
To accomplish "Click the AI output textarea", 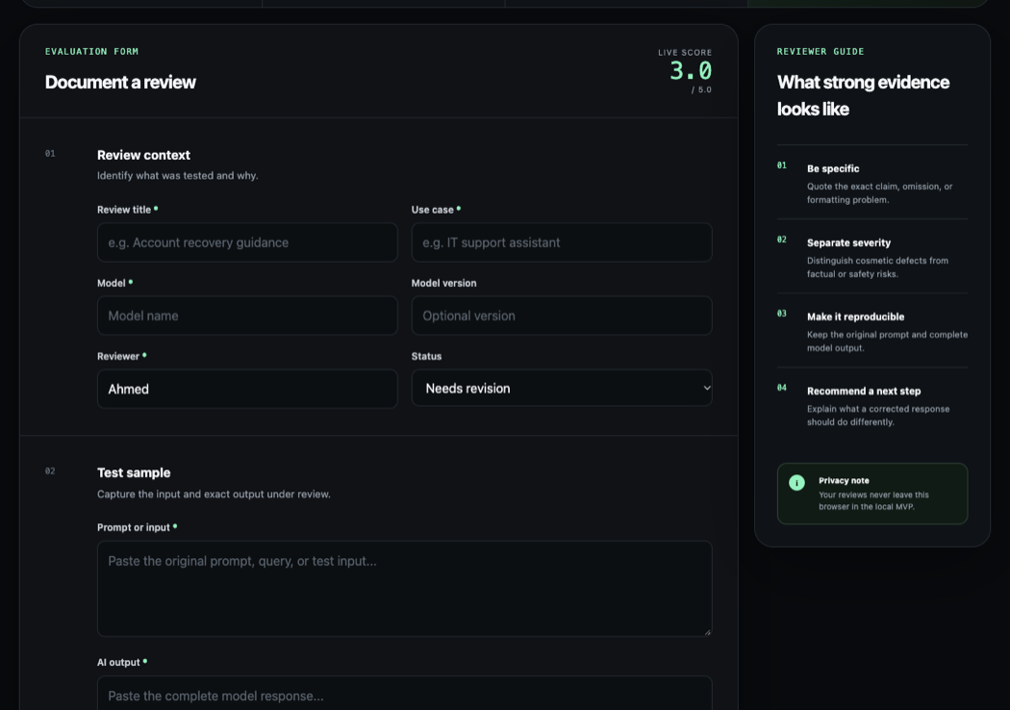I will (x=405, y=694).
